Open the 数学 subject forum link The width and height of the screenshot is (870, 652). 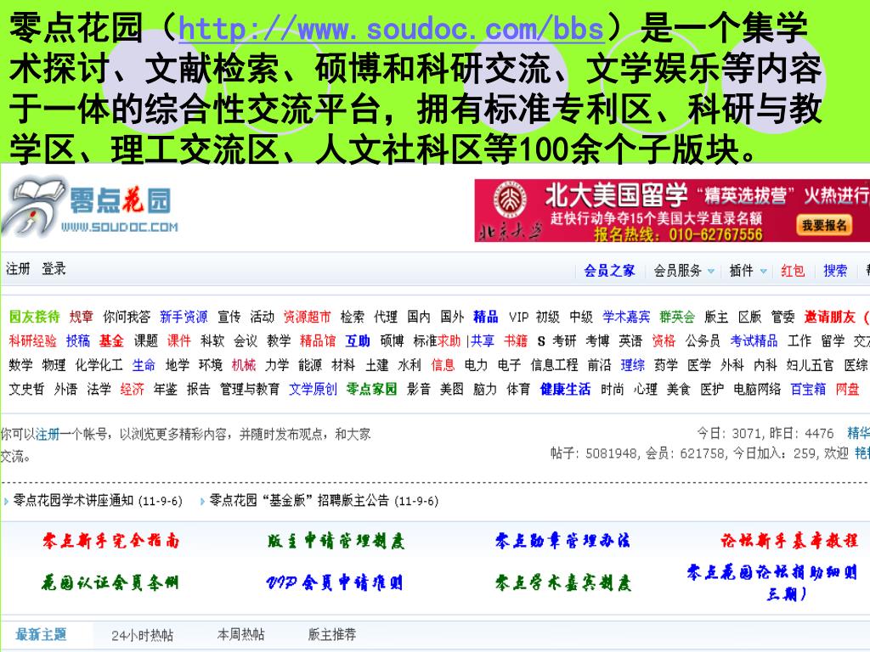[x=21, y=365]
